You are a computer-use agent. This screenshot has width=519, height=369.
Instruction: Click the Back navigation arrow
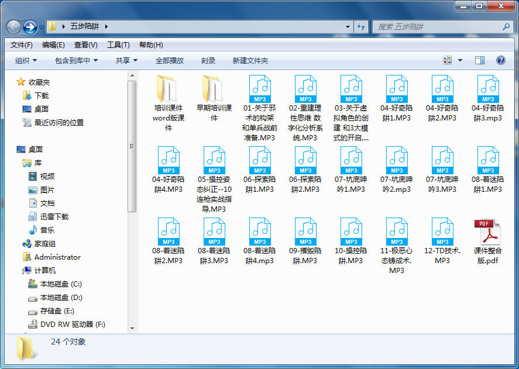click(14, 27)
